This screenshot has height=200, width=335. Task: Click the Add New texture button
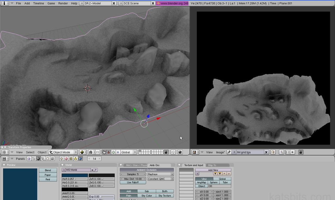(x=213, y=170)
